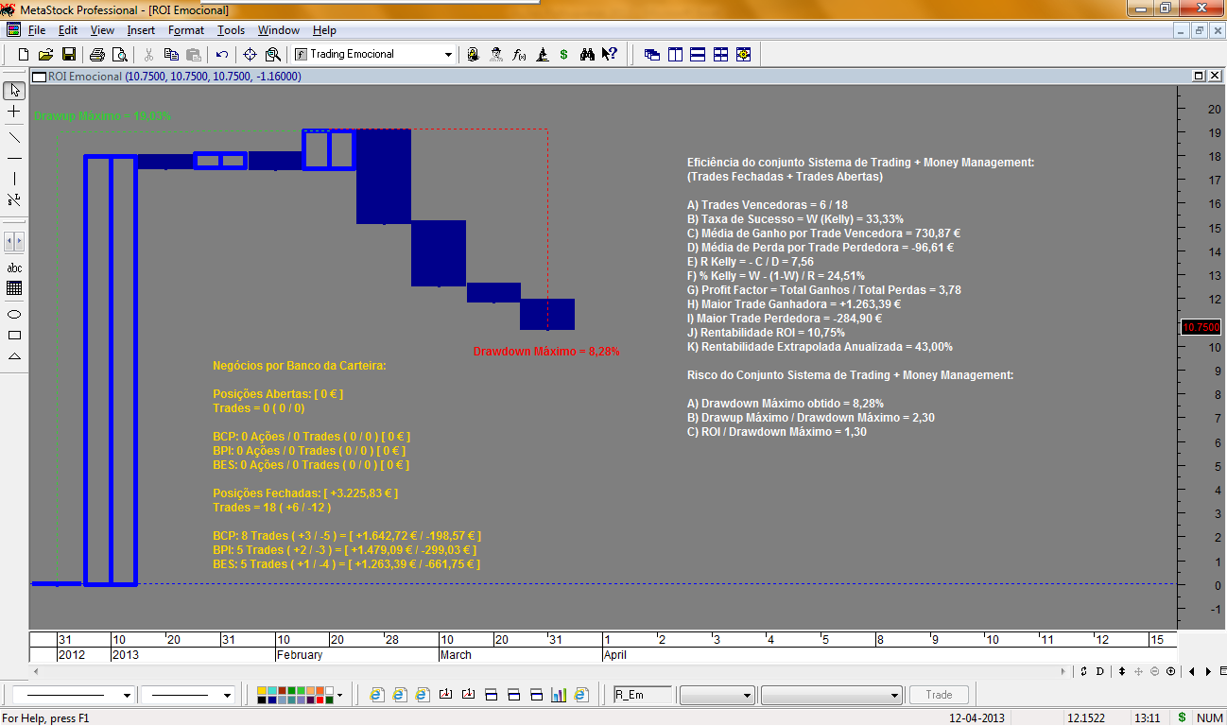
Task: Expand the color palette dropdown arrow
Action: (339, 695)
